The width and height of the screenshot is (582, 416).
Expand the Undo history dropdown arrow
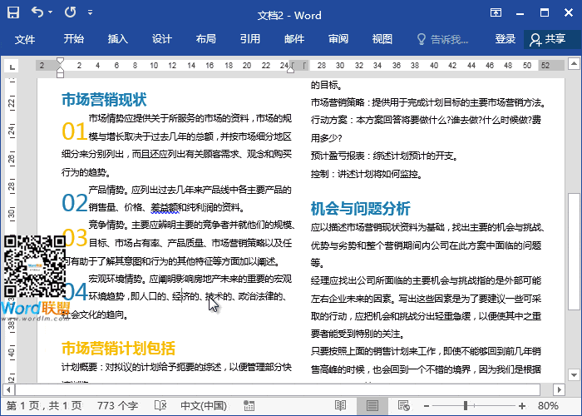[52, 13]
